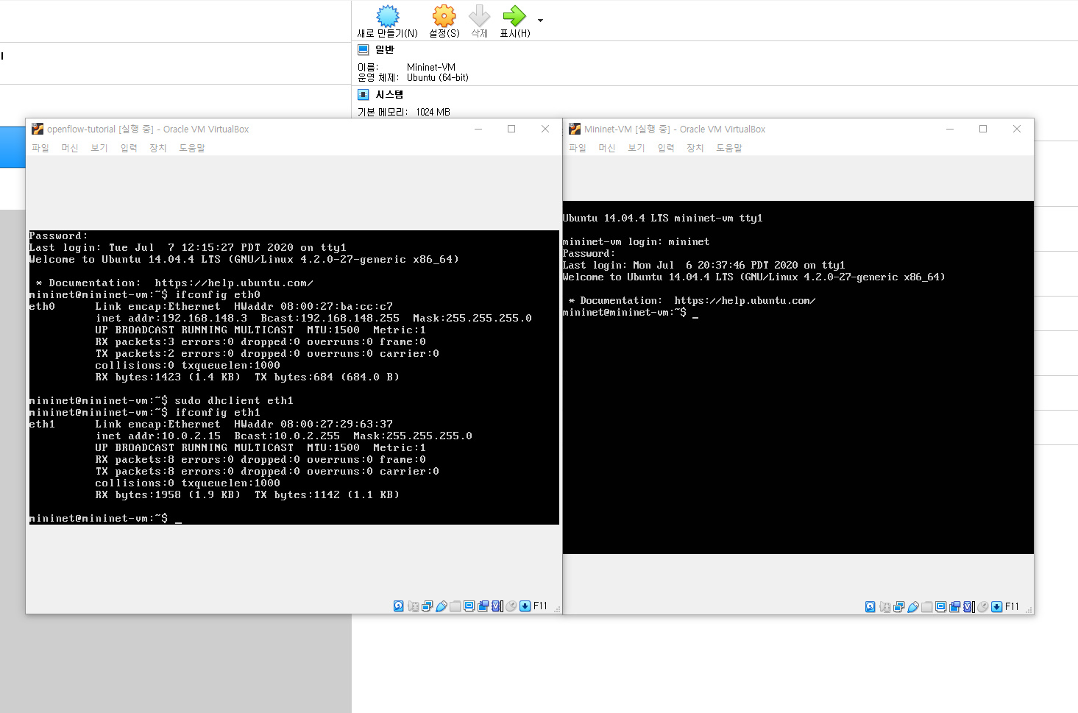Viewport: 1078px width, 713px height.
Task: Minimize the Mininet-VM window
Action: (x=950, y=129)
